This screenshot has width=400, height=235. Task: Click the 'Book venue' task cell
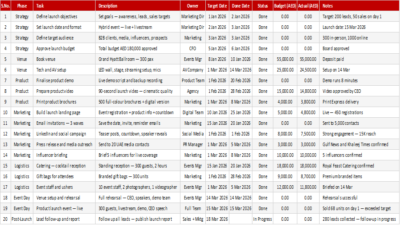click(64, 59)
